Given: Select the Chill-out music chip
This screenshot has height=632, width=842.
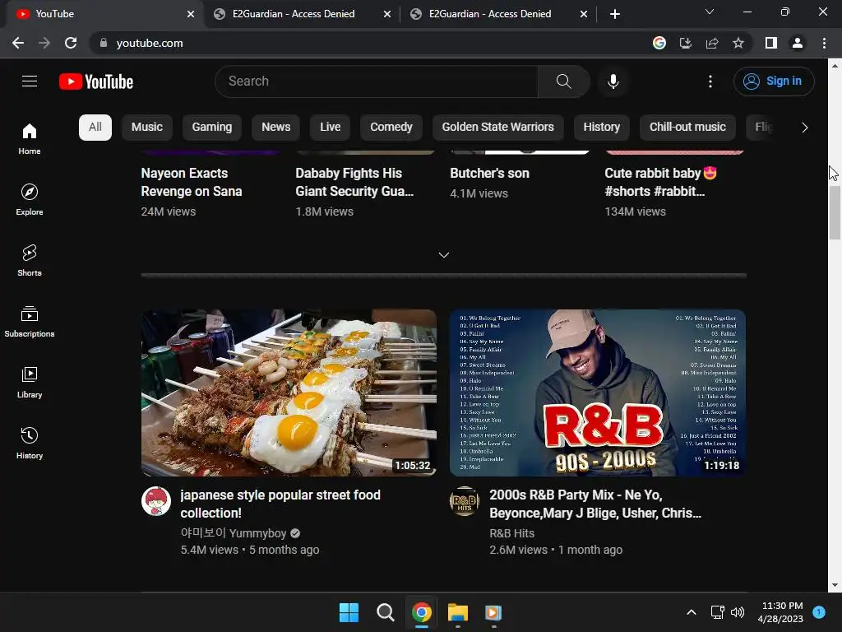Looking at the screenshot, I should click(x=687, y=128).
